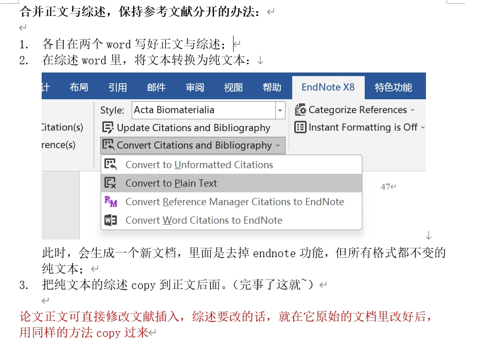Click the number 47 in the embedded page
This screenshot has height=343, width=499.
[x=385, y=187]
